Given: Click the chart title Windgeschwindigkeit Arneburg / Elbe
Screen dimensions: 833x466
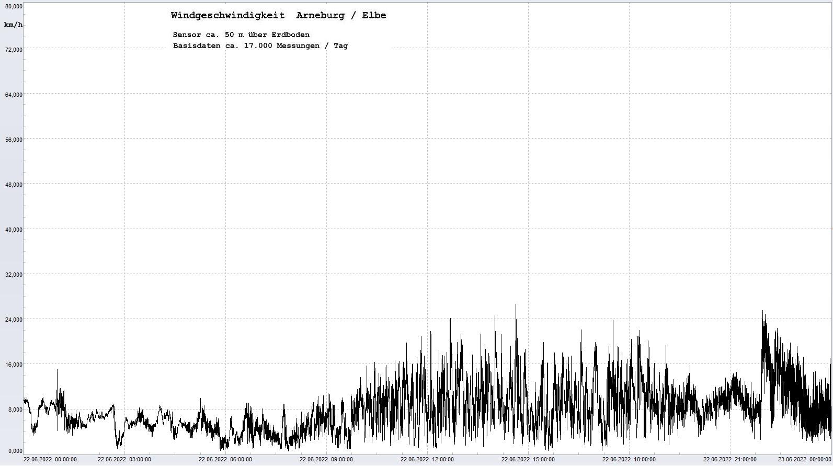Looking at the screenshot, I should [x=278, y=16].
